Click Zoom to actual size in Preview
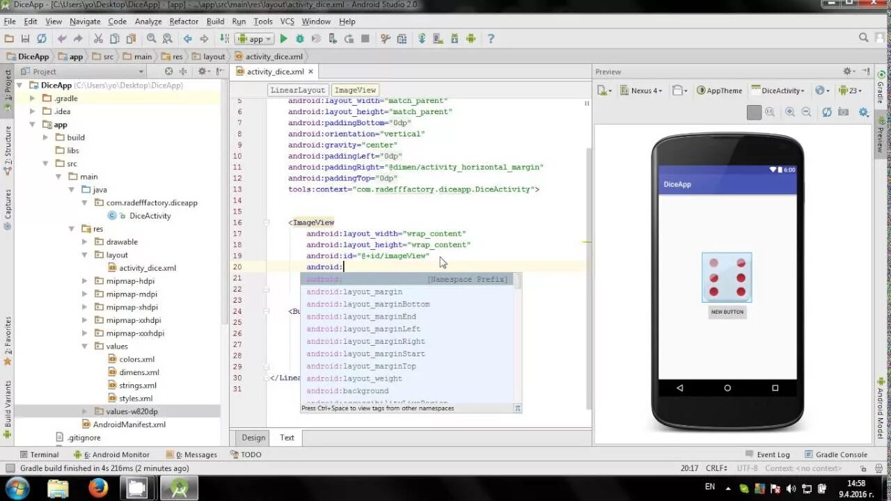This screenshot has height=501, width=891. [x=770, y=111]
